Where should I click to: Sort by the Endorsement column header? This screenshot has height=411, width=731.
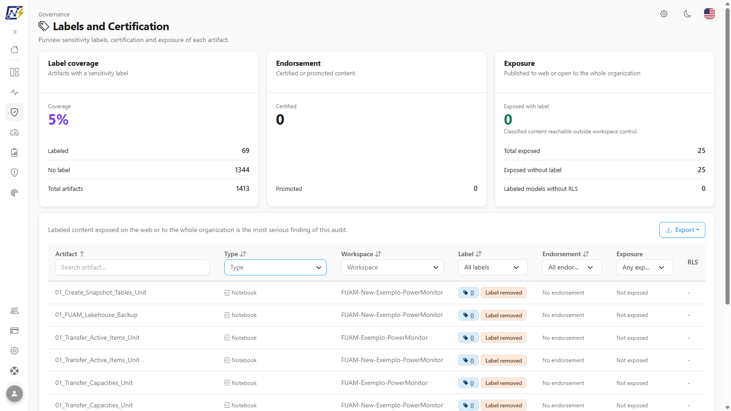[x=566, y=254]
